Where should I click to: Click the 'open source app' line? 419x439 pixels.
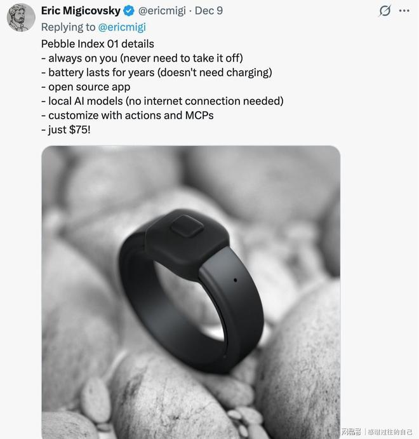[89, 86]
